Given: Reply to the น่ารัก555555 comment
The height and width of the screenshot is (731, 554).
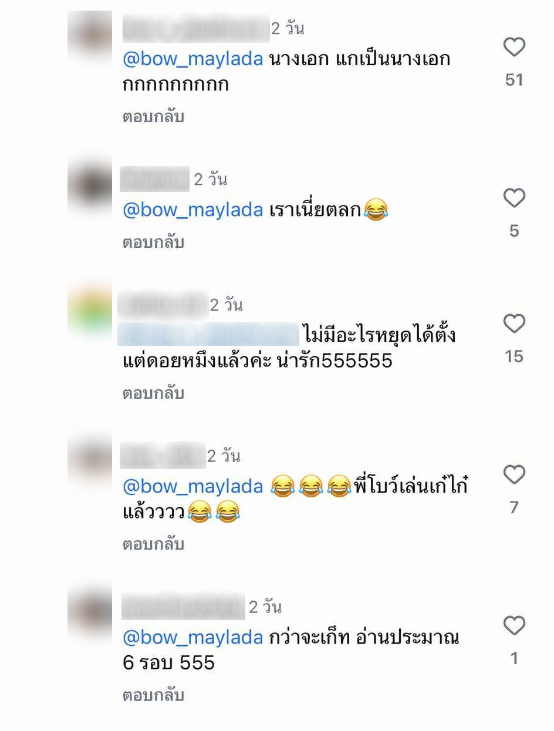Looking at the screenshot, I should click(153, 393).
